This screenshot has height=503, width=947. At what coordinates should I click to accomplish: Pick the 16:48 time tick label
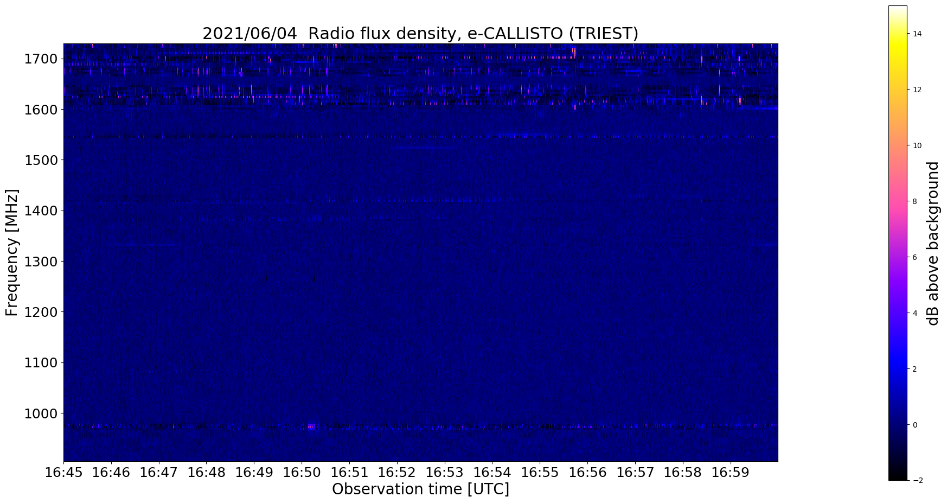coord(206,472)
